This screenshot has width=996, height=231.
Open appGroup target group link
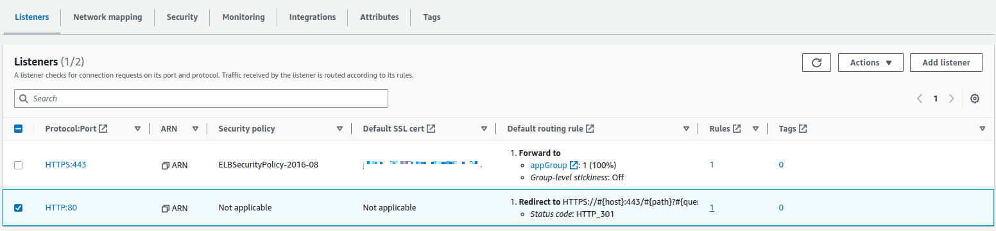point(549,165)
